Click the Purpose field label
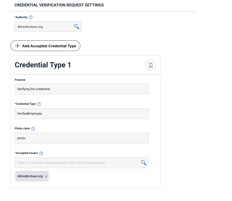The image size is (232, 201). (x=20, y=80)
